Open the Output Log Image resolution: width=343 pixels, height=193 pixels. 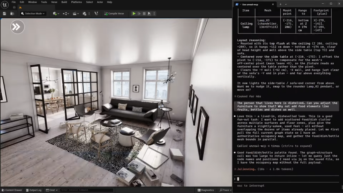point(34,190)
